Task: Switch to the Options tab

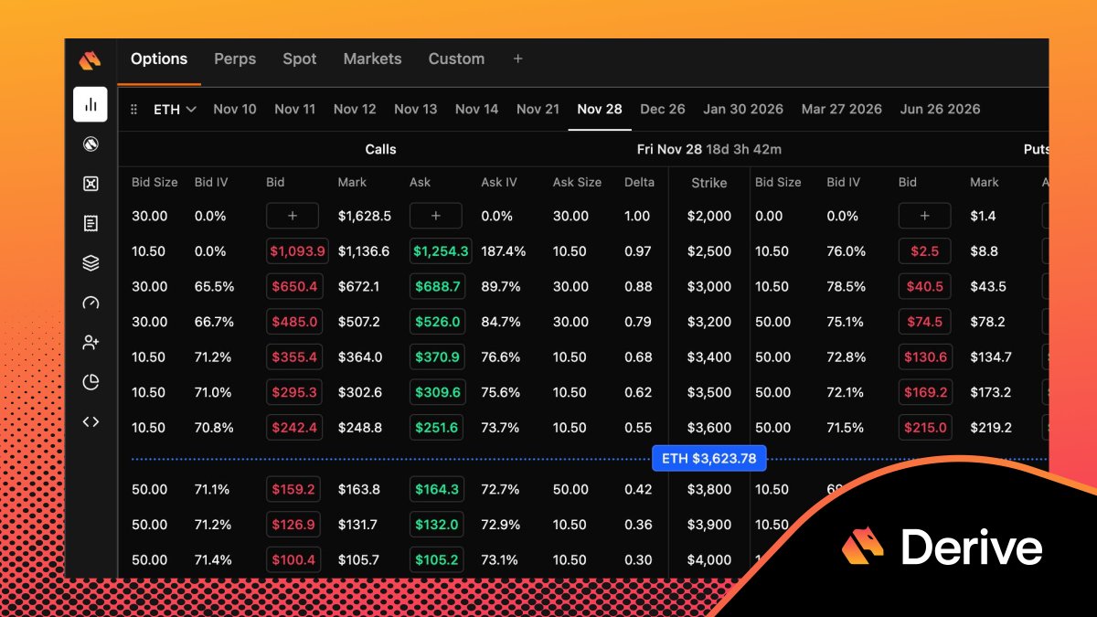Action: (159, 59)
